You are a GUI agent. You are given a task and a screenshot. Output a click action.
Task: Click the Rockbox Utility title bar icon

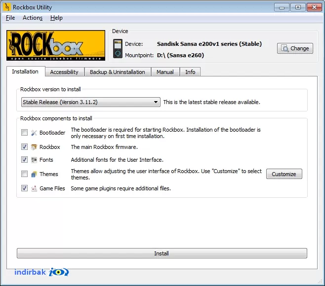(x=6, y=7)
